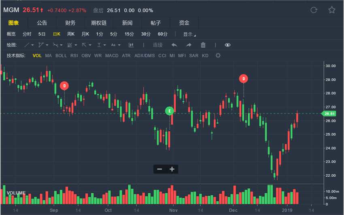The width and height of the screenshot is (344, 215).
Task: Enable 连续 continuous drawing mode
Action: click(x=158, y=45)
